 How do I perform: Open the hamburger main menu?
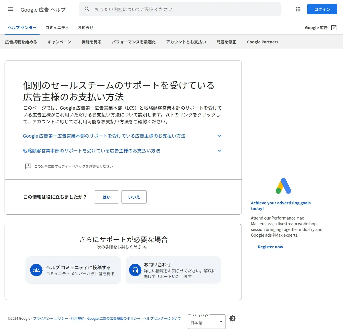click(x=10, y=9)
